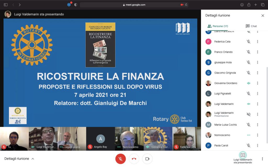Image resolution: width=268 pixels, height=167 pixels.
Task: Unmute your microphone with red button
Action: point(120,159)
